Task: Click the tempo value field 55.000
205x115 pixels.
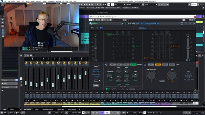Action: [150, 113]
